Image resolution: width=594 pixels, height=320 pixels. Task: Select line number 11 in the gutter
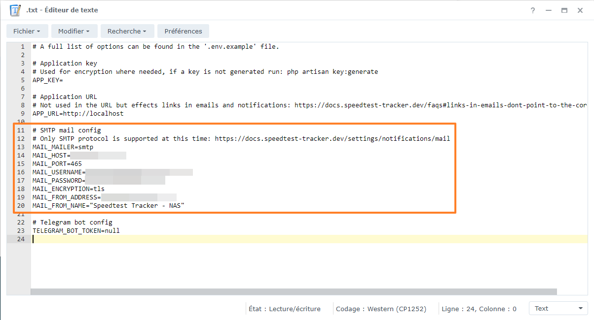tap(20, 130)
